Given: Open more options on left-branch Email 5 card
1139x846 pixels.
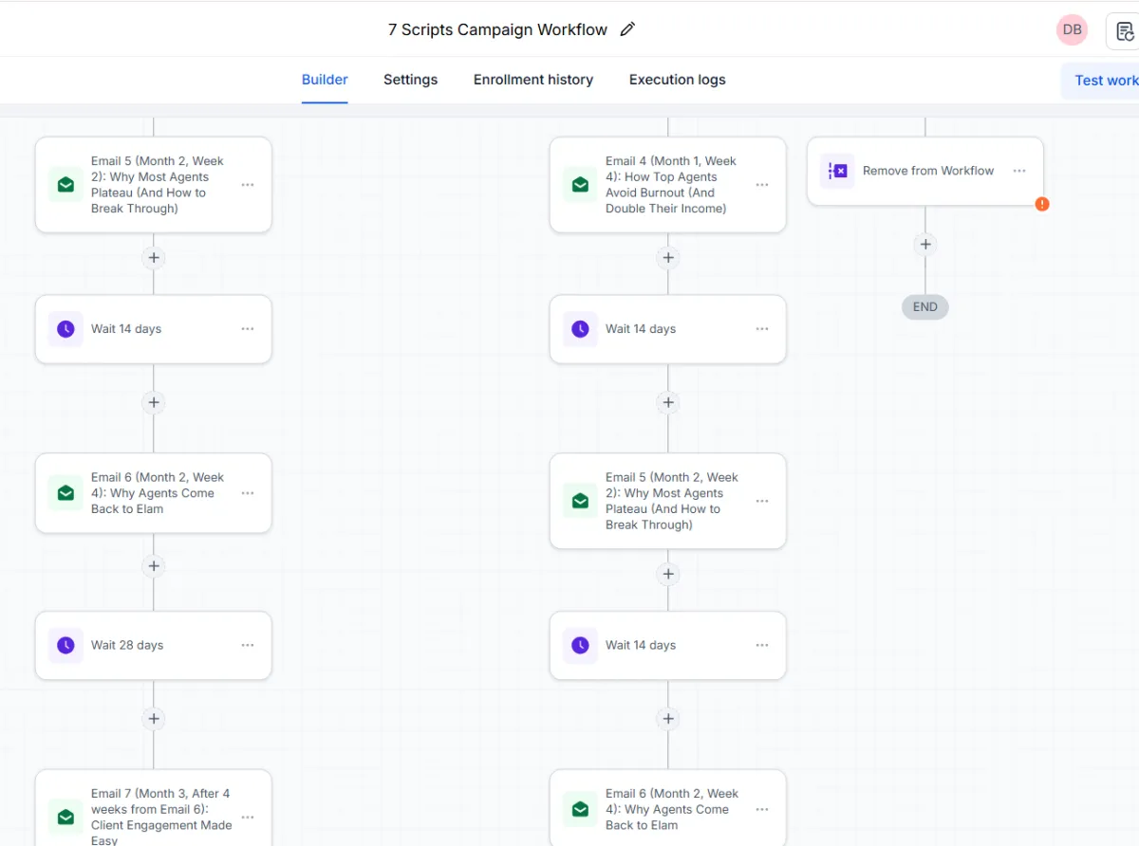Looking at the screenshot, I should [248, 185].
